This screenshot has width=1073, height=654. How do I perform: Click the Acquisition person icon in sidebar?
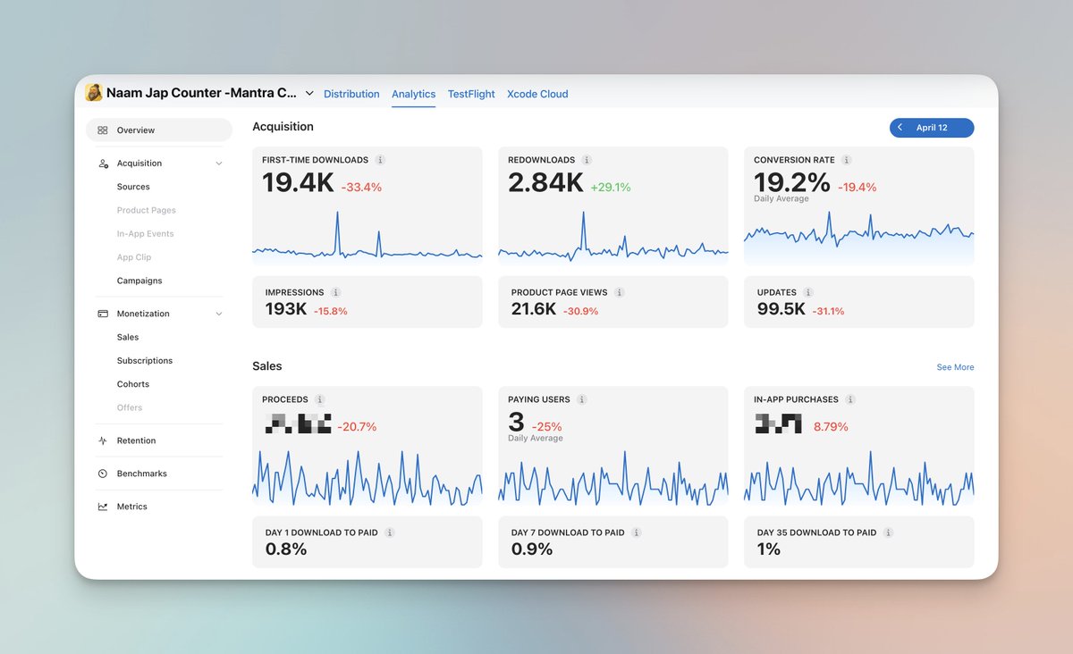click(103, 163)
